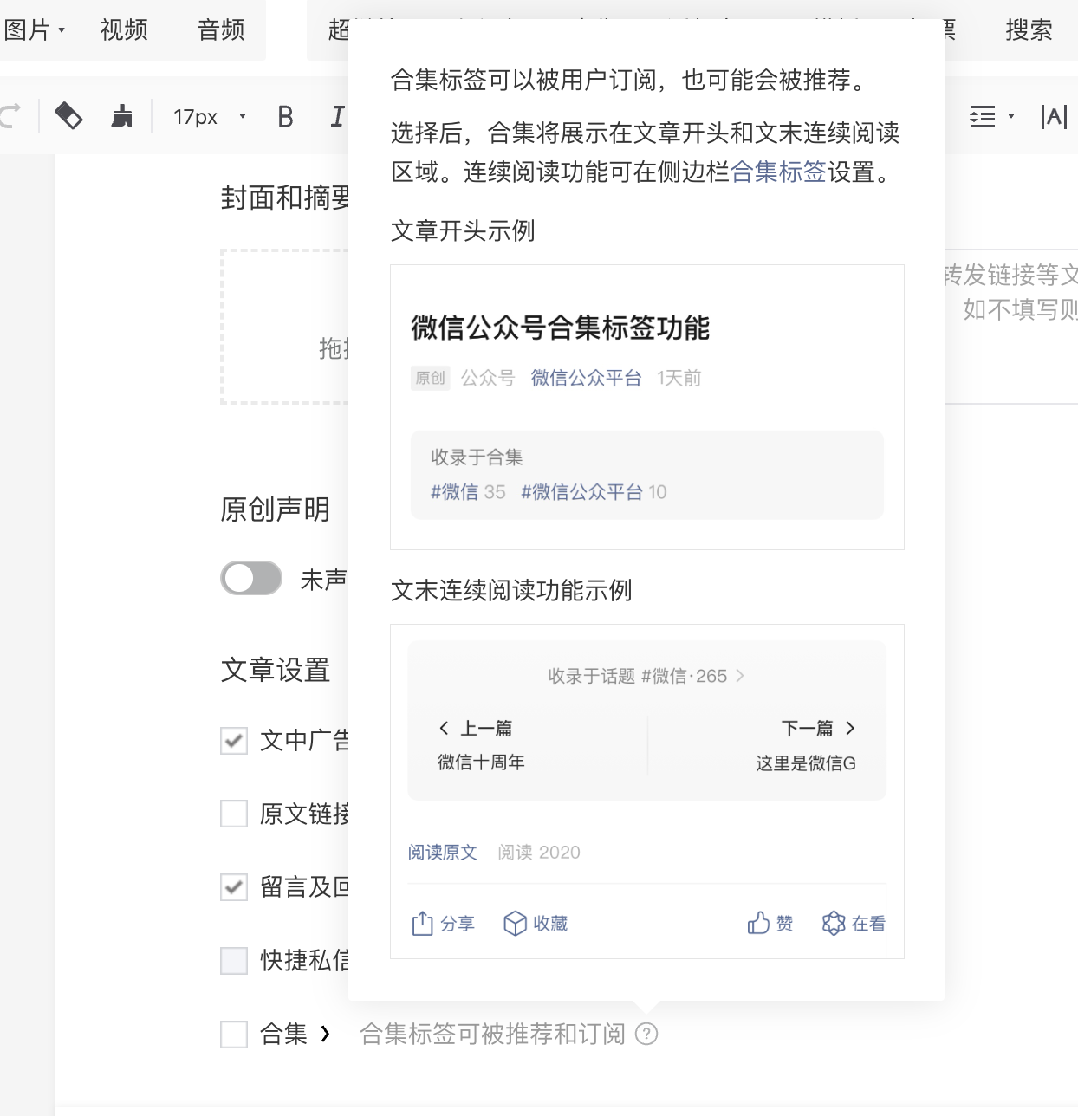Open the indent options dropdown arrow

tap(1011, 116)
